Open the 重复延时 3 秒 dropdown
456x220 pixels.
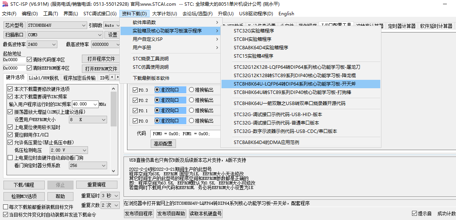[x=110, y=195]
